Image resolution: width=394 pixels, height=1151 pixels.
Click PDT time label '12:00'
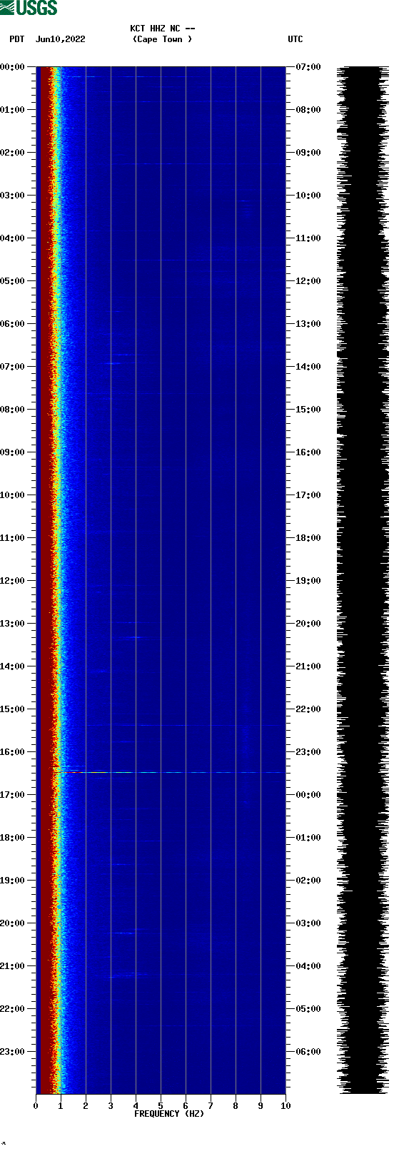[13, 581]
